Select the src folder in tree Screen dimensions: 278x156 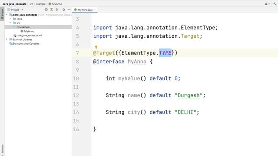tap(18, 23)
